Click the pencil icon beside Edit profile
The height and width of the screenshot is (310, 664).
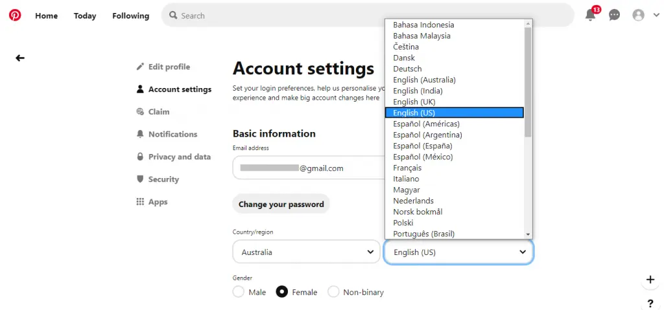pos(140,67)
